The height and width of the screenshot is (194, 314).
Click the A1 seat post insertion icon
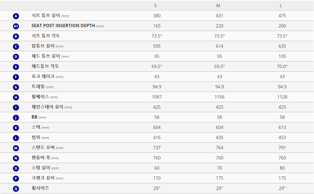click(x=16, y=26)
